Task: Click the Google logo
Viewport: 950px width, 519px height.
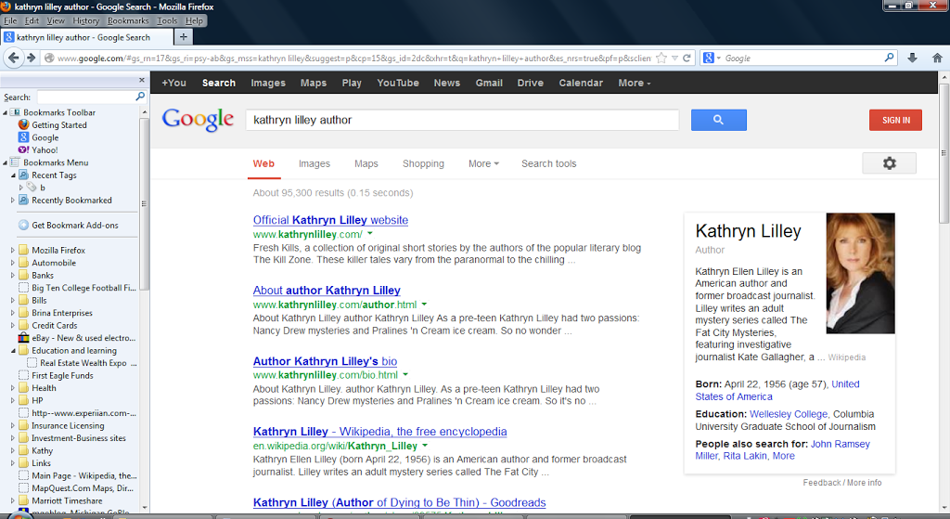Action: (x=198, y=120)
